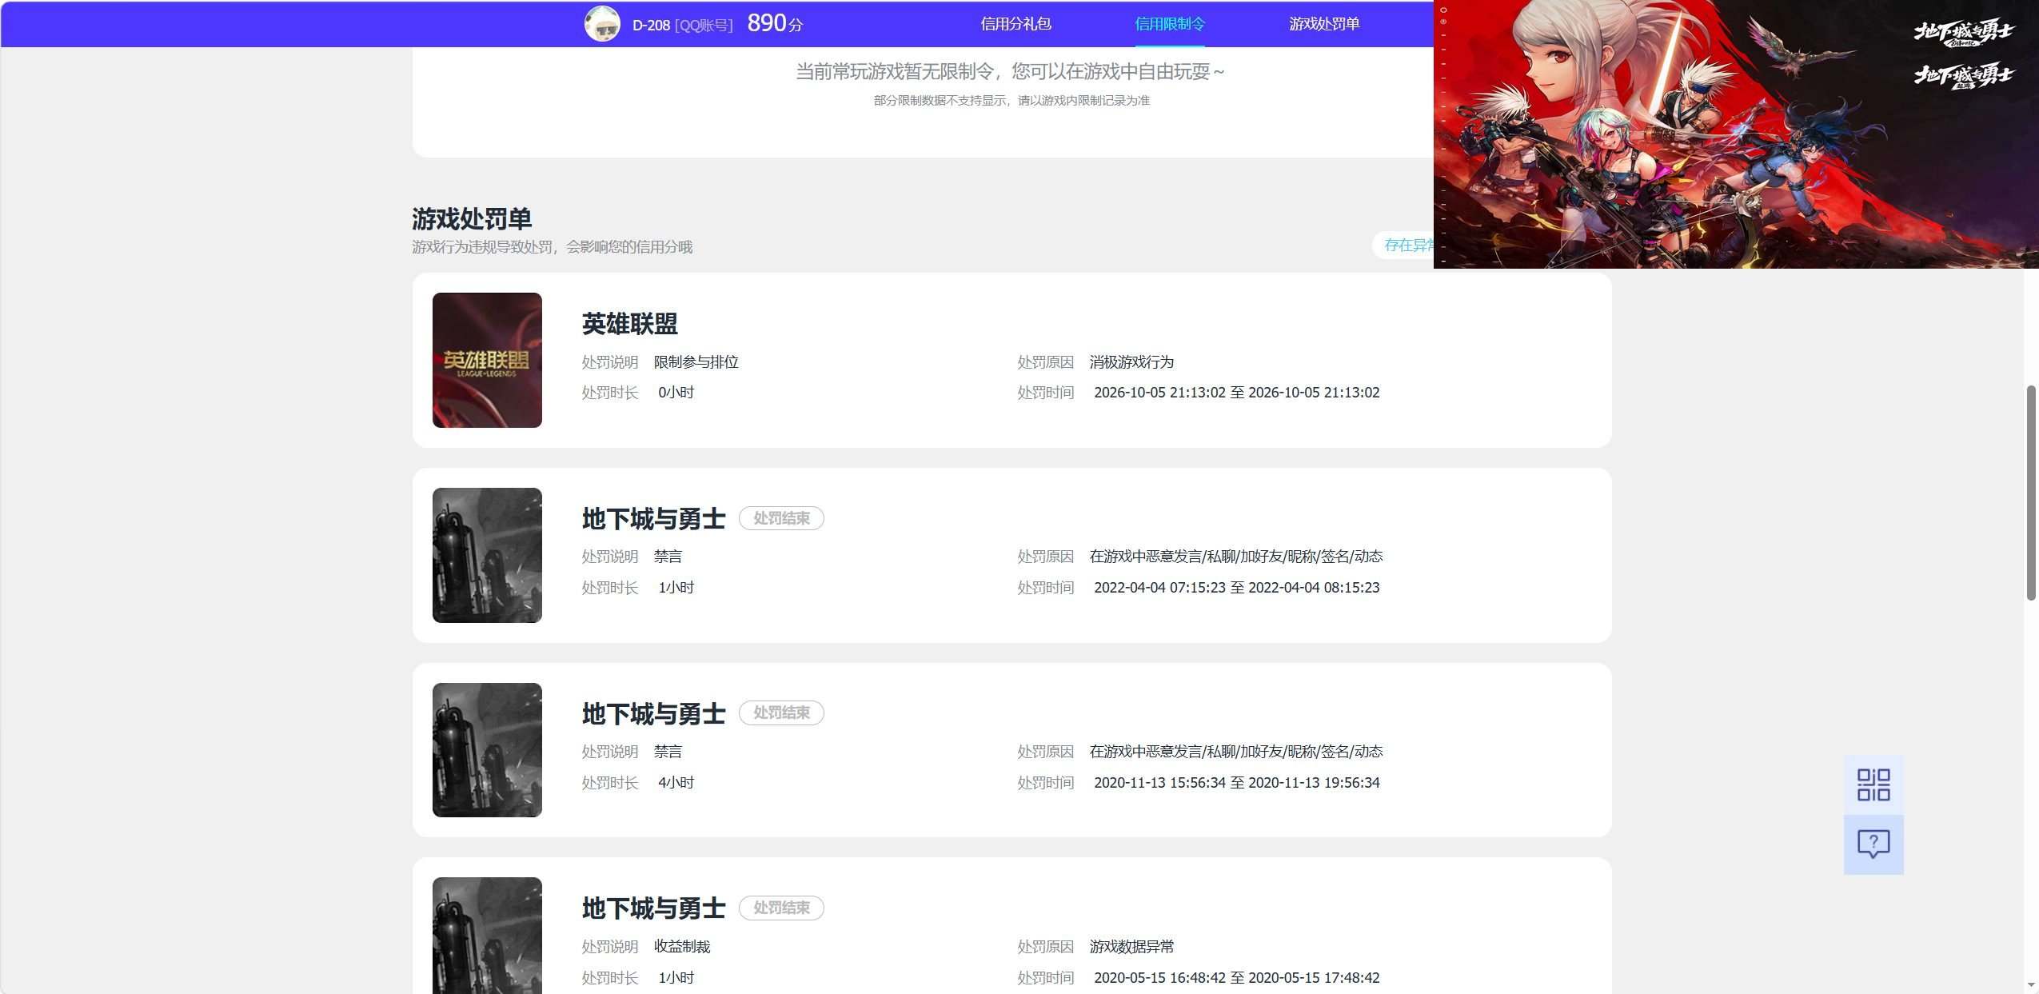Image resolution: width=2039 pixels, height=994 pixels.
Task: Click the 2022-04-04 07:15:23 penalty time
Action: [1237, 588]
